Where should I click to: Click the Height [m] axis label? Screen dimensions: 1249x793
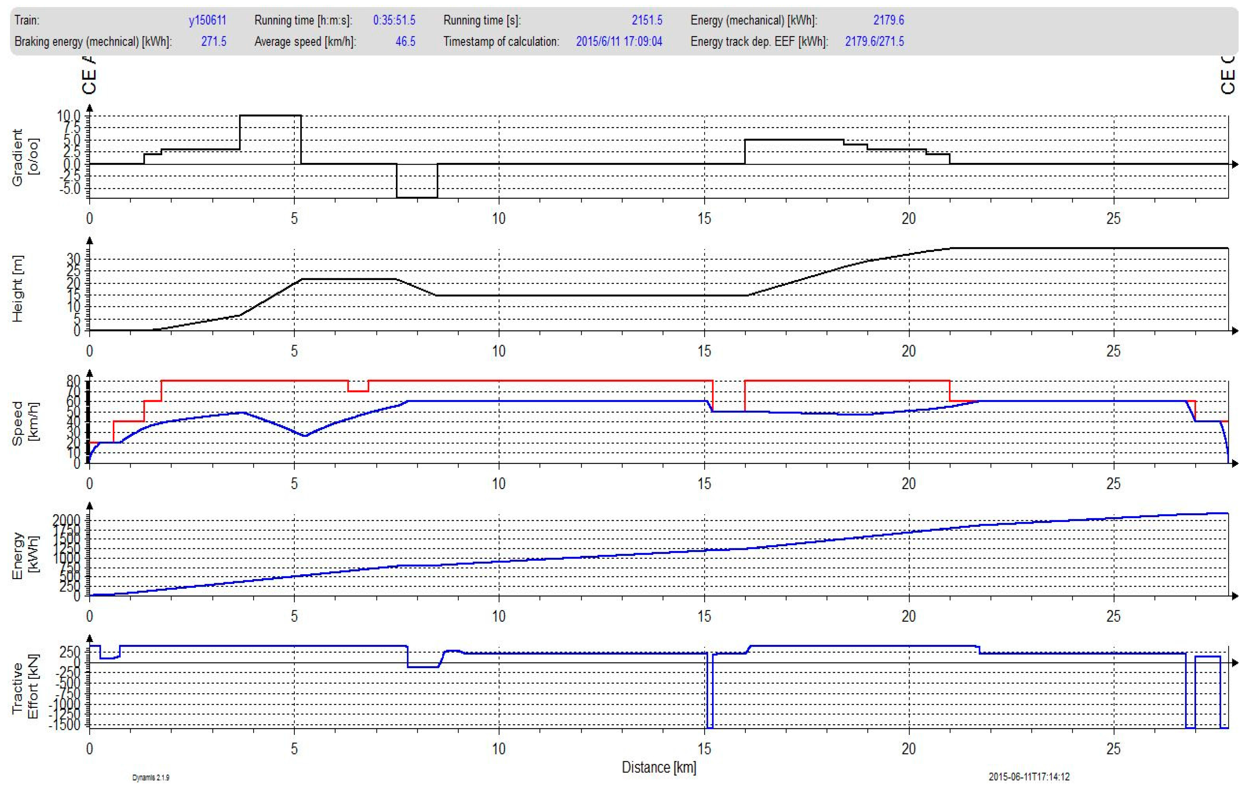click(18, 289)
